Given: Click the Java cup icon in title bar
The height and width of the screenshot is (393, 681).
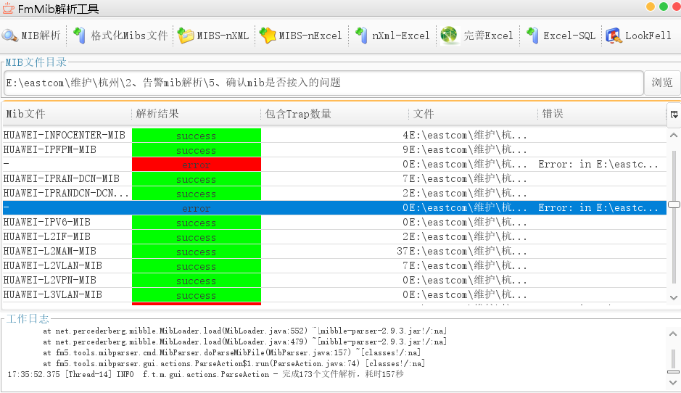Looking at the screenshot, I should 8,8.
